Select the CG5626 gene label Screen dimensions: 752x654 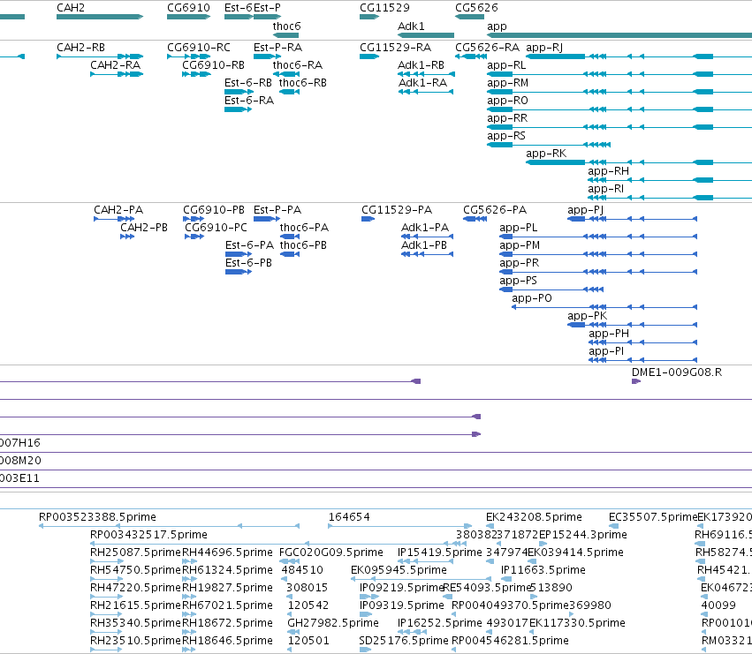(x=476, y=8)
